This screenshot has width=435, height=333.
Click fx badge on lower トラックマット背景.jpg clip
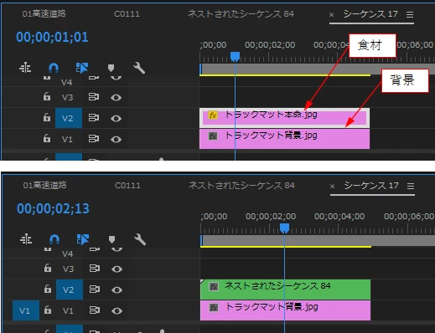click(214, 307)
